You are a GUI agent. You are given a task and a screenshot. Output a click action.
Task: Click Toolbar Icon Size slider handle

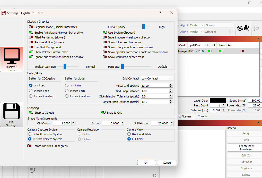pos(65,66)
